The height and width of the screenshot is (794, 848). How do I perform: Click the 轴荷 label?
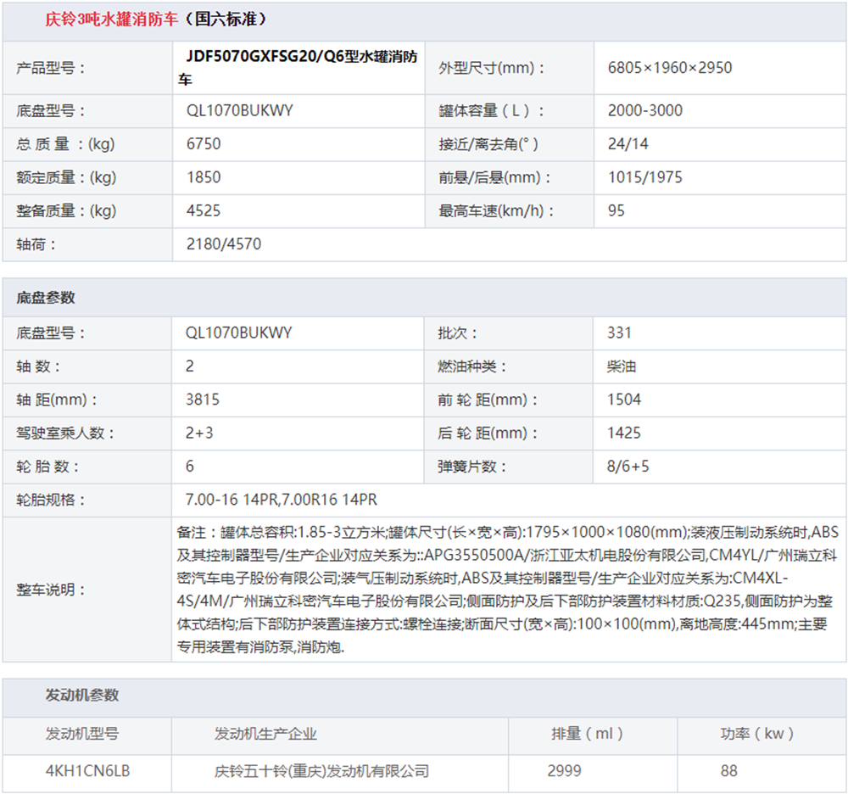click(x=36, y=245)
